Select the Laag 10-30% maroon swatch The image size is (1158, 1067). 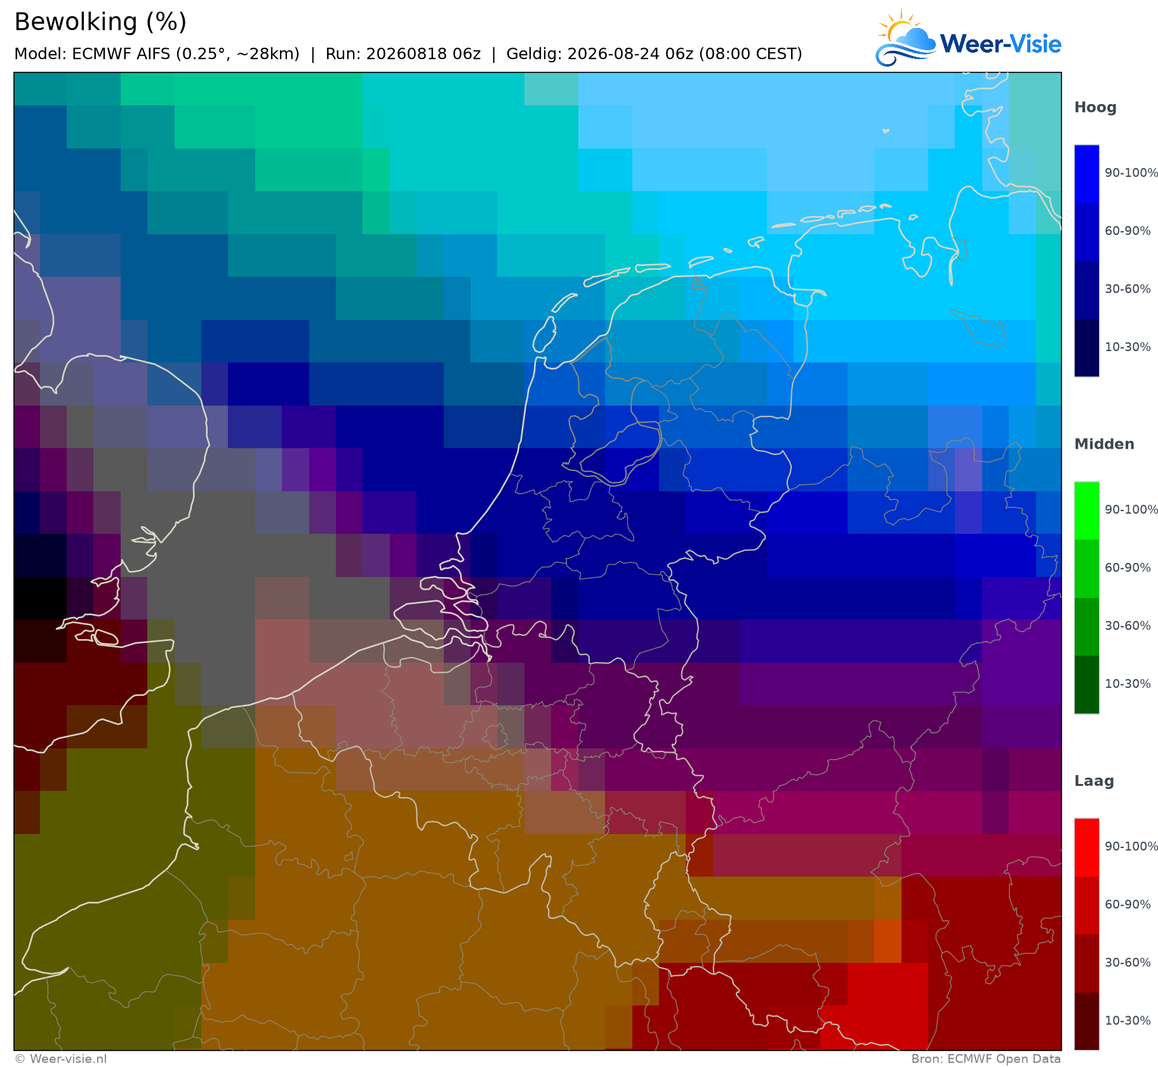point(1086,1021)
